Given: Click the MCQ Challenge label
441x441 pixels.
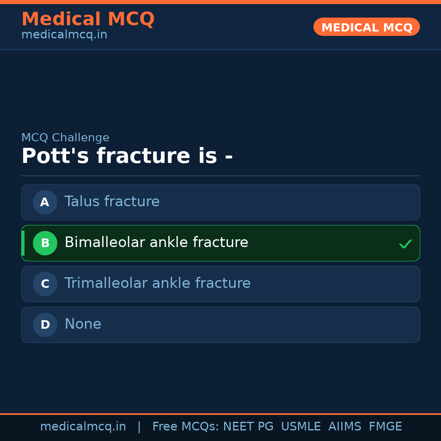Looking at the screenshot, I should [x=65, y=138].
